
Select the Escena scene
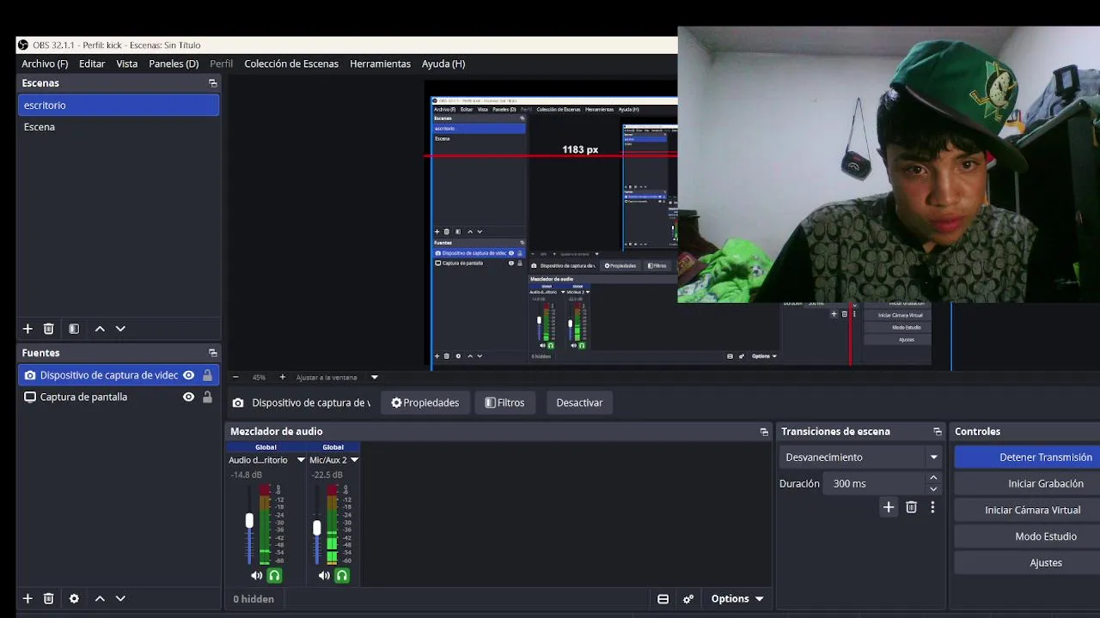point(119,127)
